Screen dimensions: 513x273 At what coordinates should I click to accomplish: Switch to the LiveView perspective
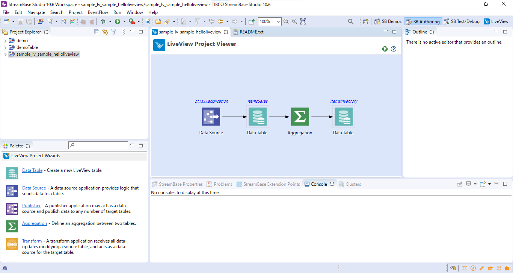[496, 21]
